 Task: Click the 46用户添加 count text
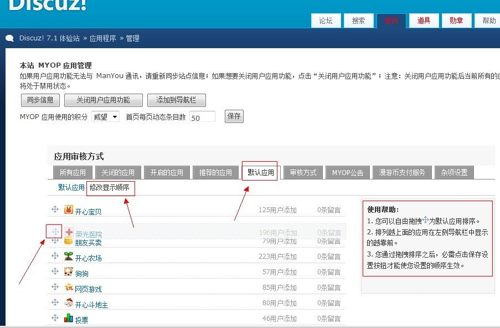[280, 319]
